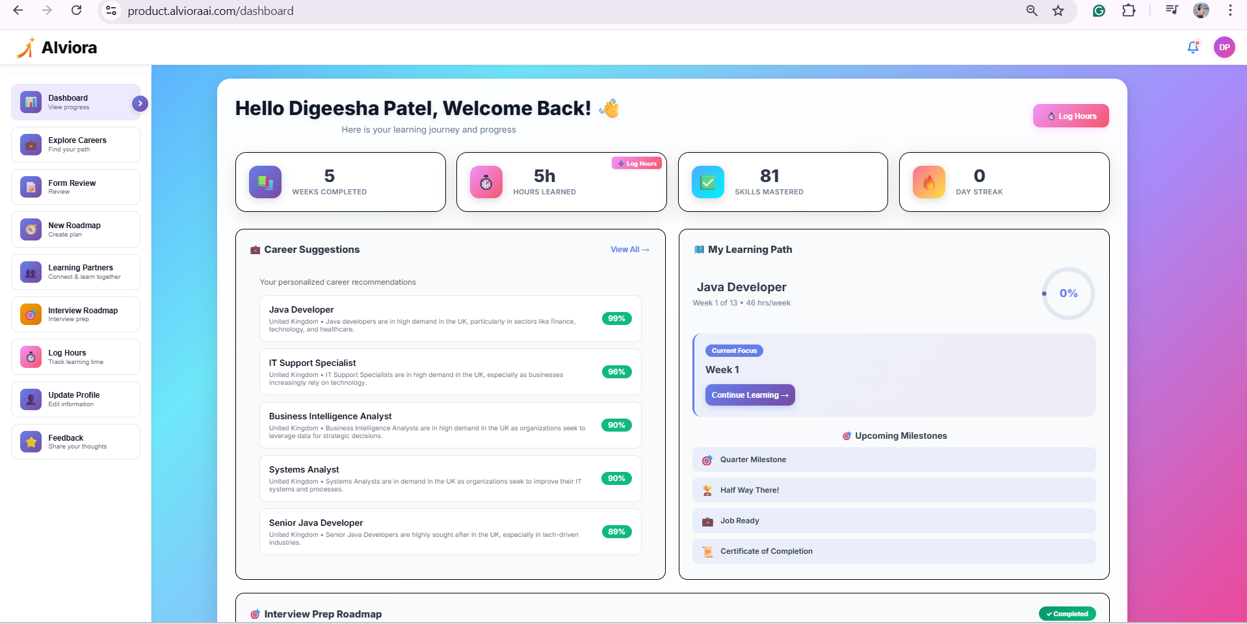Screen dimensions: 1247x624
Task: Select the Half Way There! milestone
Action: click(x=894, y=490)
